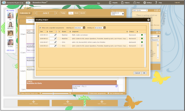Open Help question mark icon

[x=156, y=2]
